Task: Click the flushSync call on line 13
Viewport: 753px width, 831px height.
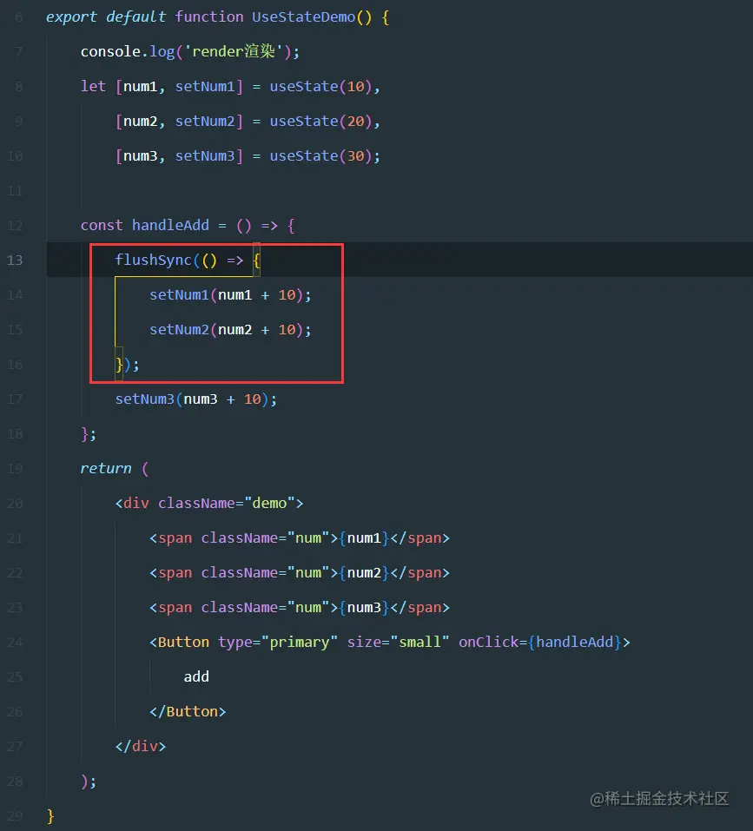Action: point(153,261)
